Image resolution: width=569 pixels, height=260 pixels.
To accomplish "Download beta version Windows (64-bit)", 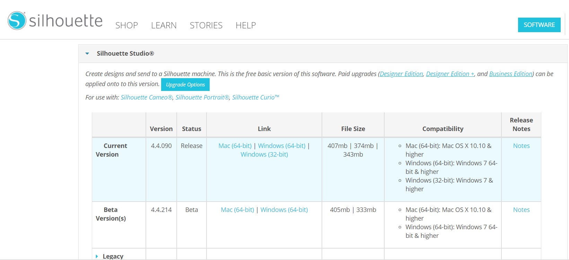I will [284, 210].
